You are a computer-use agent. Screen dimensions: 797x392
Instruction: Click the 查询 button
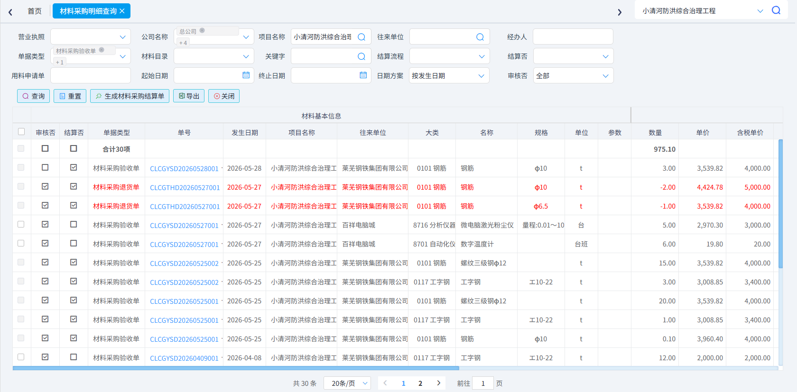(33, 96)
